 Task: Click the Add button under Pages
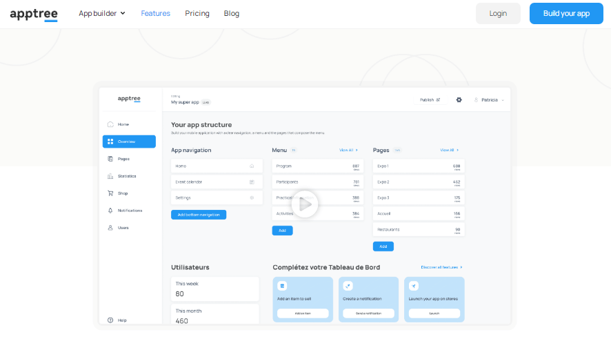click(x=383, y=246)
